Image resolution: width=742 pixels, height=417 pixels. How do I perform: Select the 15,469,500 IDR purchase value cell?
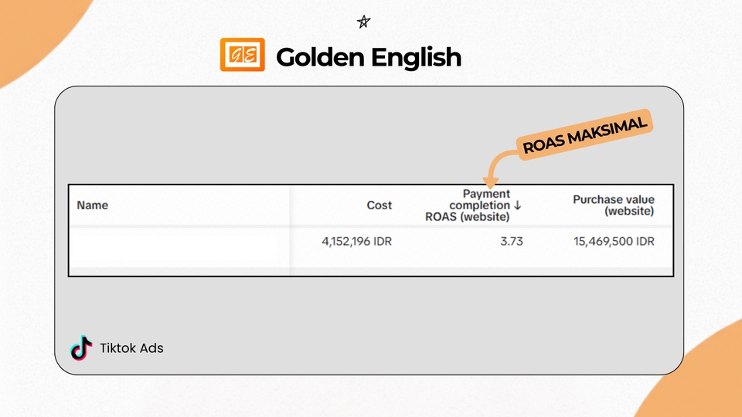click(x=613, y=241)
